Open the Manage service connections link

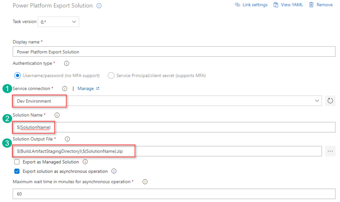(x=88, y=88)
